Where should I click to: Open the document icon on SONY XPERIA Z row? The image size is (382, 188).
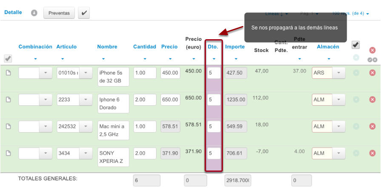tap(8, 153)
